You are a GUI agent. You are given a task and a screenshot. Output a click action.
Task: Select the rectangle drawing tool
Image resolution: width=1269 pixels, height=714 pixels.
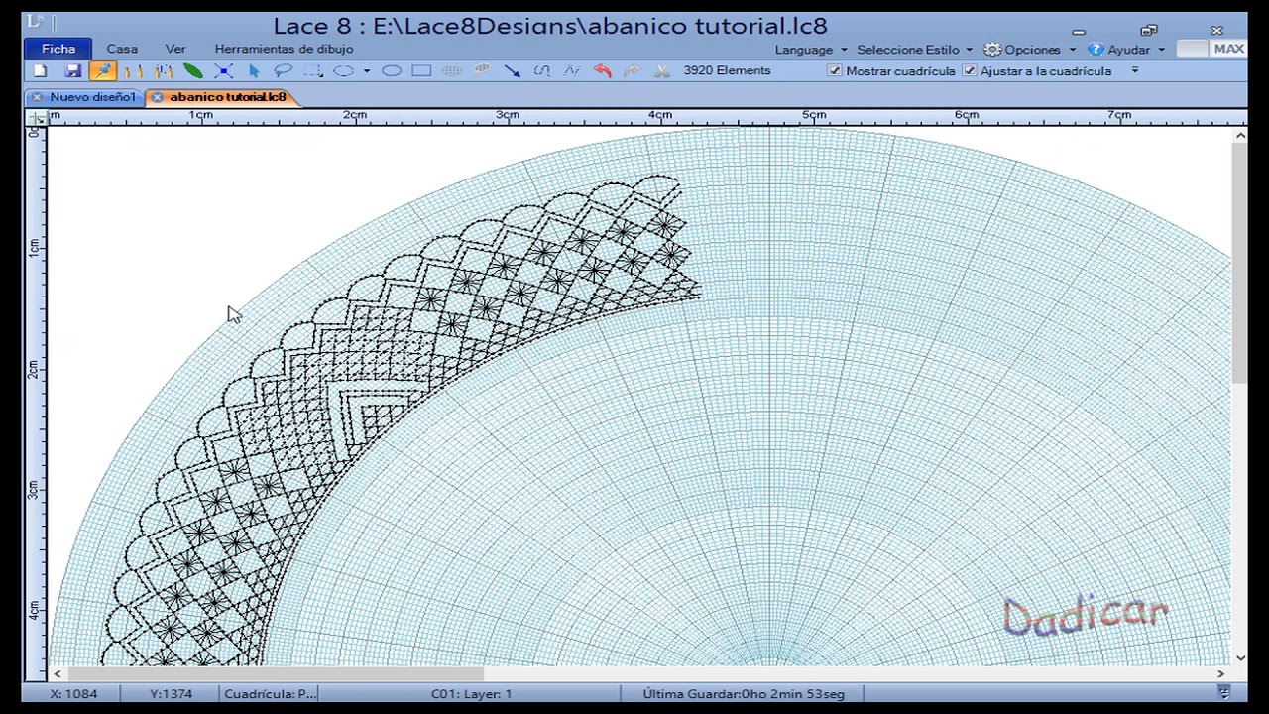[x=421, y=71]
